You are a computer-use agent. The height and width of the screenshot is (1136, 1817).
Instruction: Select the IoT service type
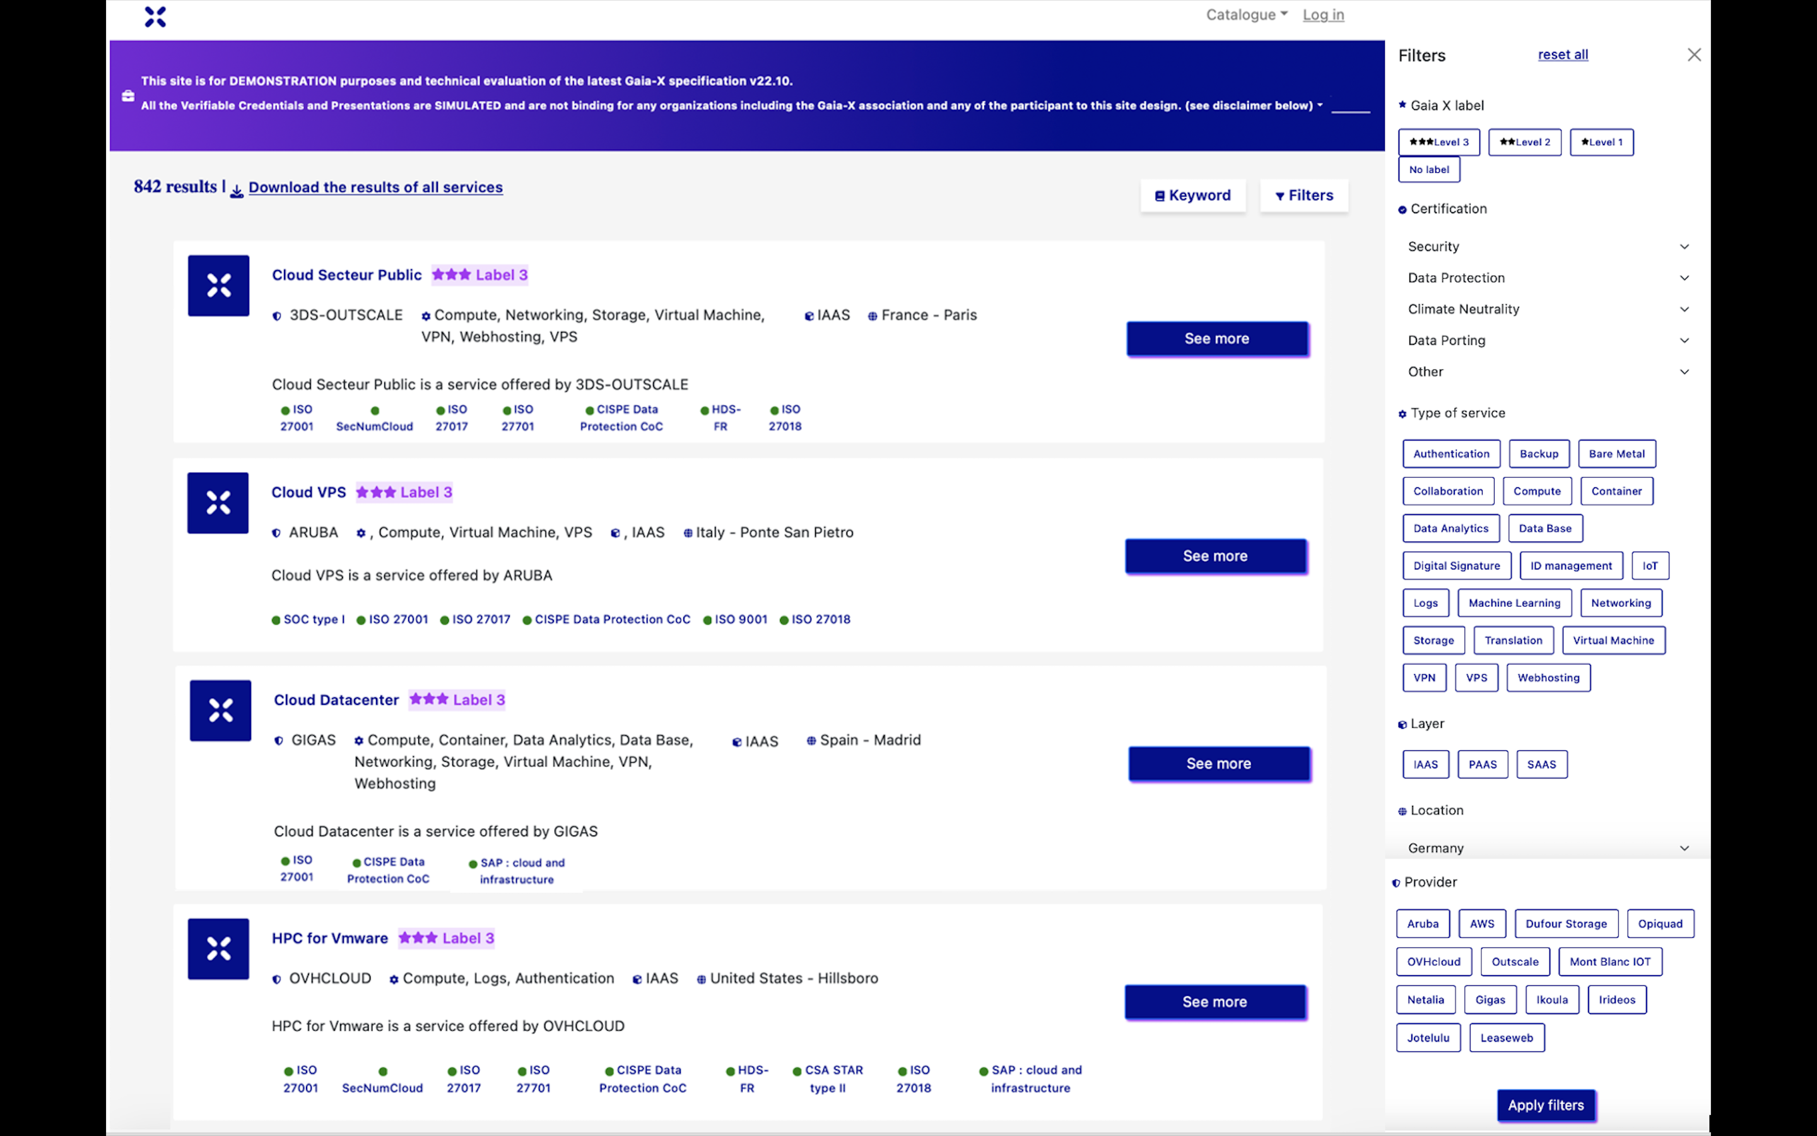click(x=1650, y=567)
